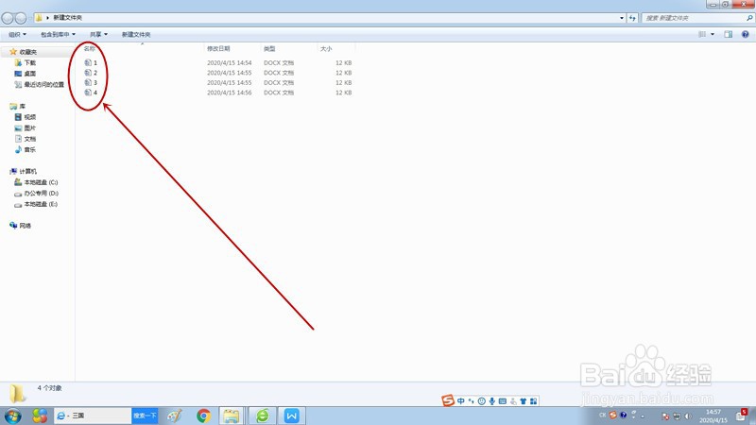Screen dimensions: 756x425
Task: Refresh the folder with the address bar refresh button
Action: click(x=632, y=18)
